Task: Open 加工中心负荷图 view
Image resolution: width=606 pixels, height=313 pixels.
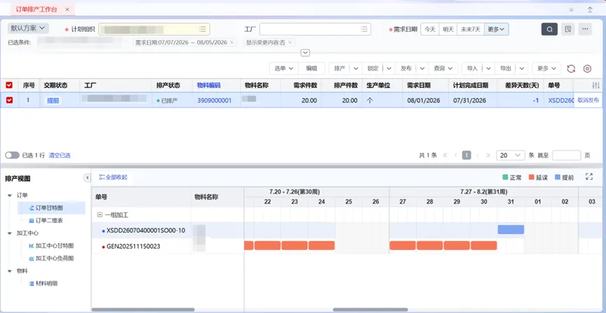Action: (51, 258)
